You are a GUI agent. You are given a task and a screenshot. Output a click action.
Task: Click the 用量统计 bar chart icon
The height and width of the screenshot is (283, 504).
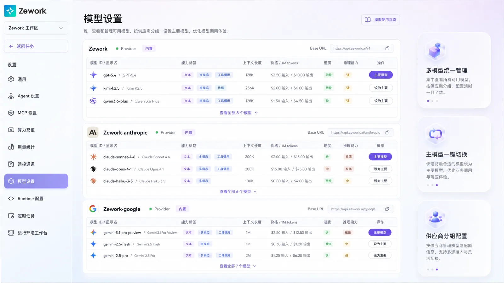pos(11,147)
